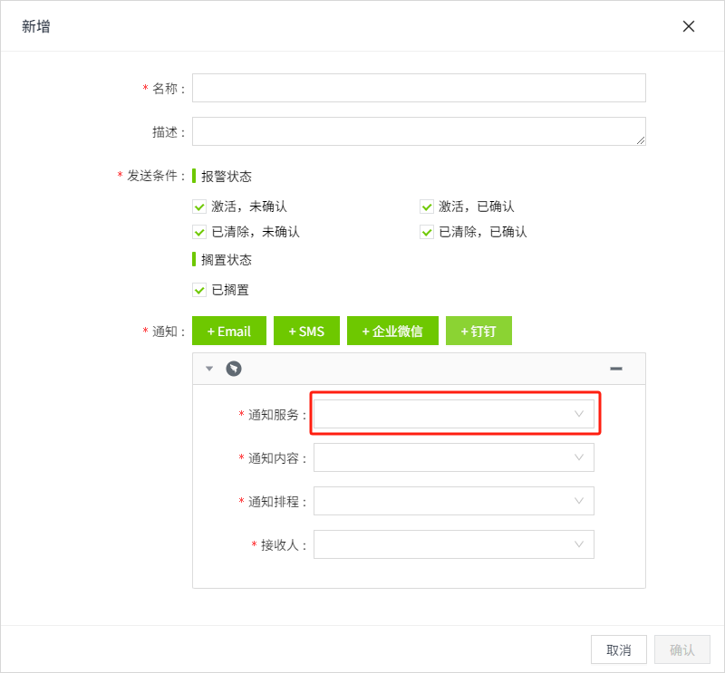
Task: Disable the 已清除，未确认 checkbox
Action: tap(200, 232)
